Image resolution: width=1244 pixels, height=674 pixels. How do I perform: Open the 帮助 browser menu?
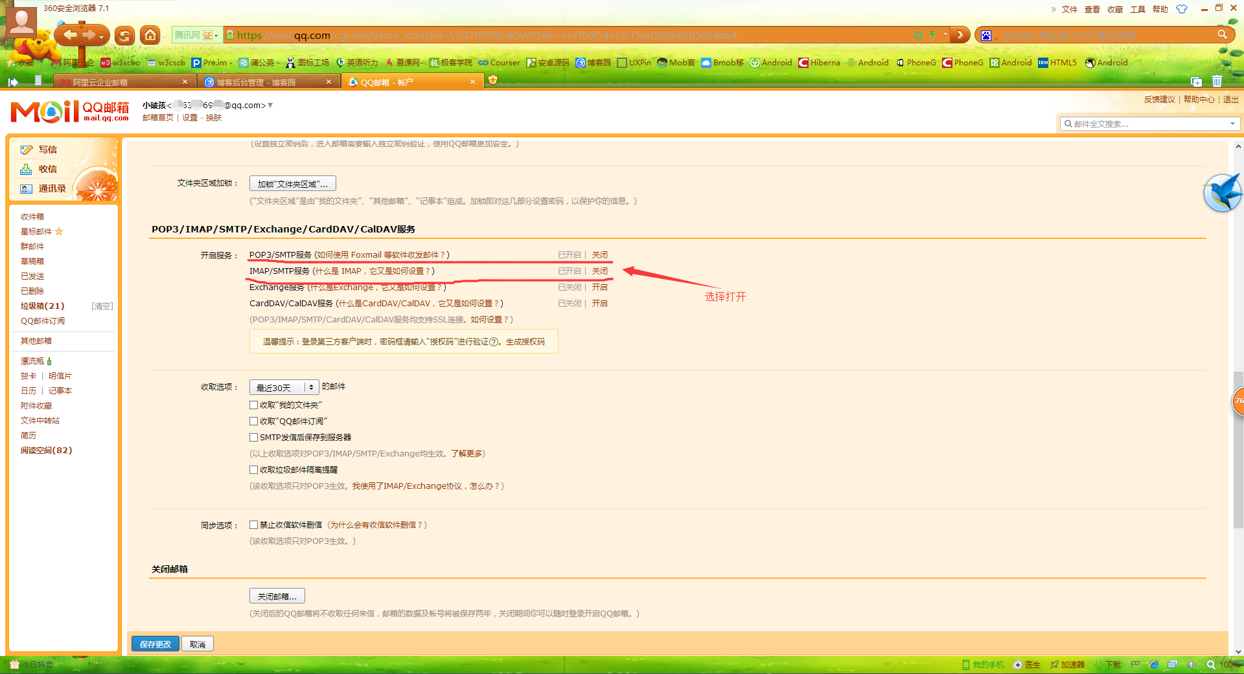pos(1160,9)
